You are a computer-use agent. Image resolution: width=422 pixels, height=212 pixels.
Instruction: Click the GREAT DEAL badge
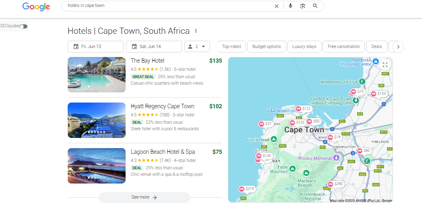tap(143, 76)
